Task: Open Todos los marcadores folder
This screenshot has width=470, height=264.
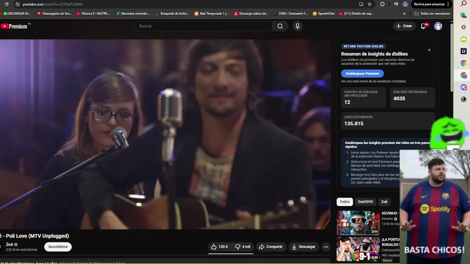Action: (x=432, y=14)
